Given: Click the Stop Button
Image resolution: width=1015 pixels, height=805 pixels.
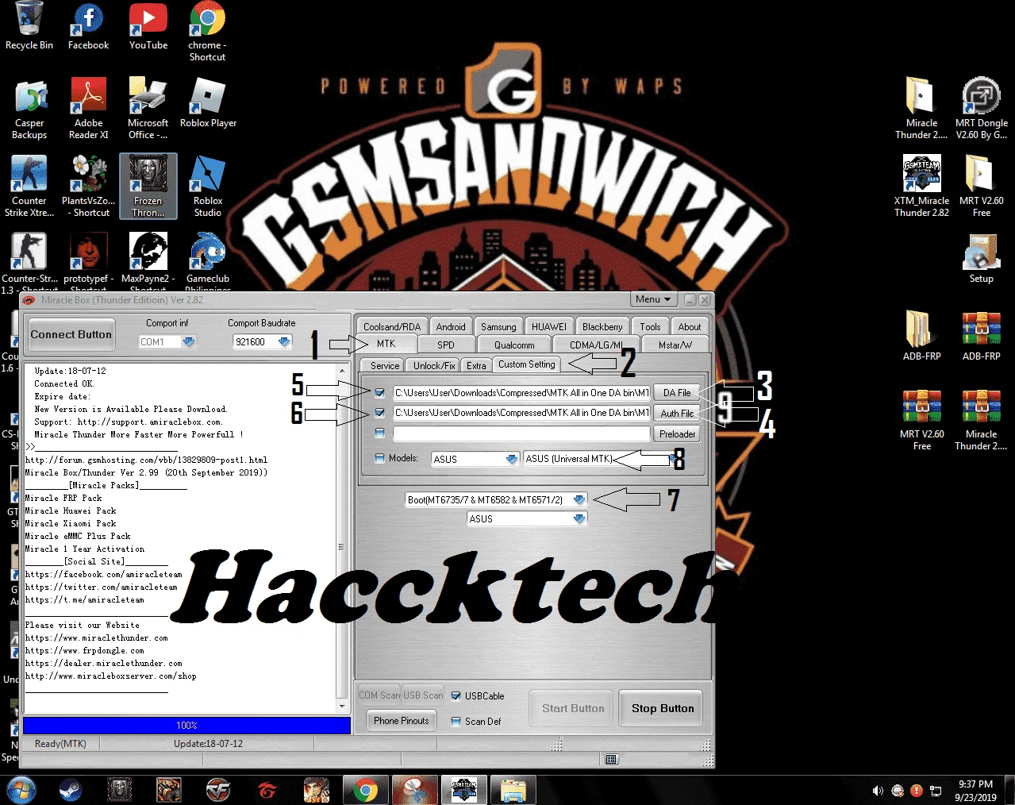Looking at the screenshot, I should (663, 708).
